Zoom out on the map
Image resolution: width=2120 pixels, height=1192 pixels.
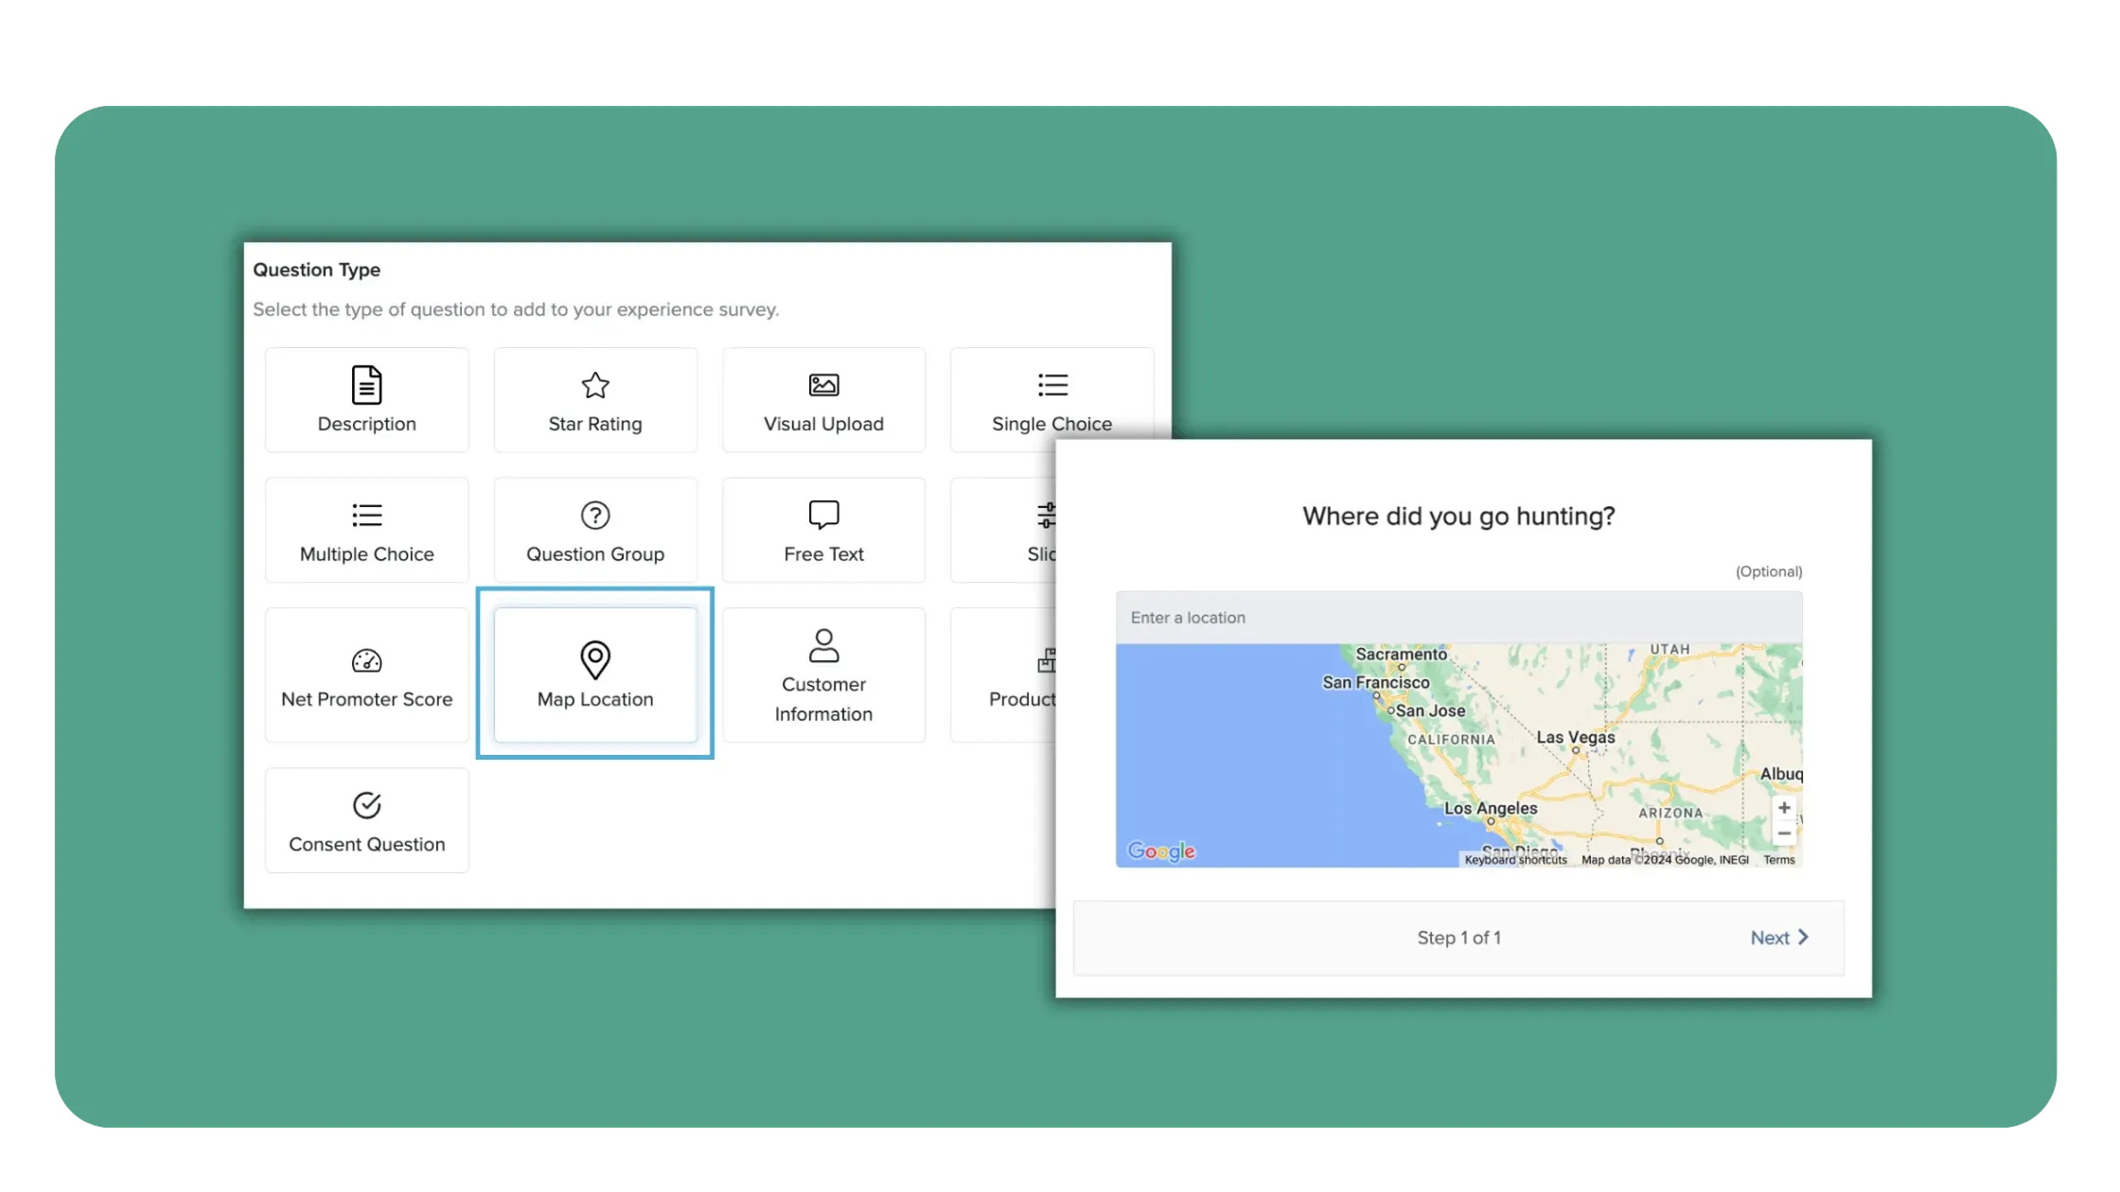pyautogui.click(x=1783, y=833)
